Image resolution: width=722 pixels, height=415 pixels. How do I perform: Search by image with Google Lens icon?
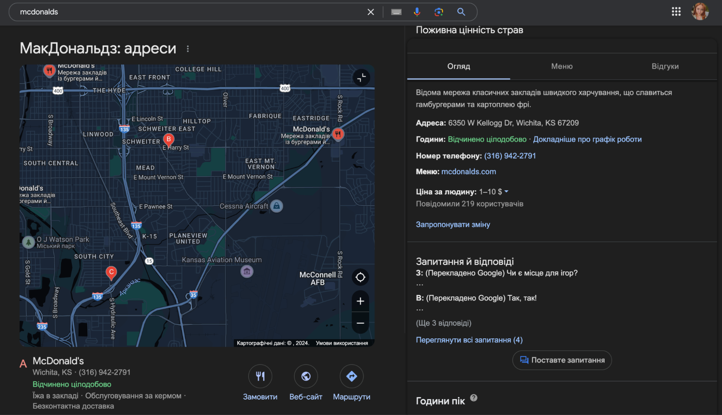coord(438,12)
